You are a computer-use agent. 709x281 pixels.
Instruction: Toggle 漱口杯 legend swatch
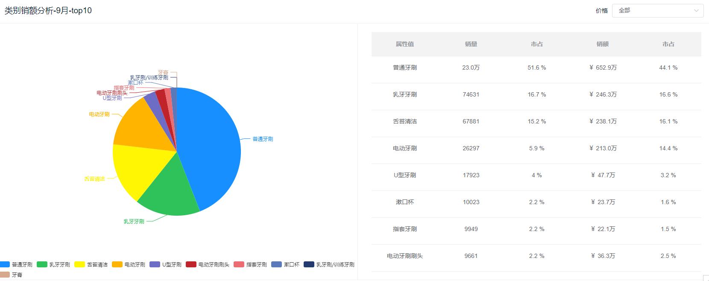pos(276,264)
